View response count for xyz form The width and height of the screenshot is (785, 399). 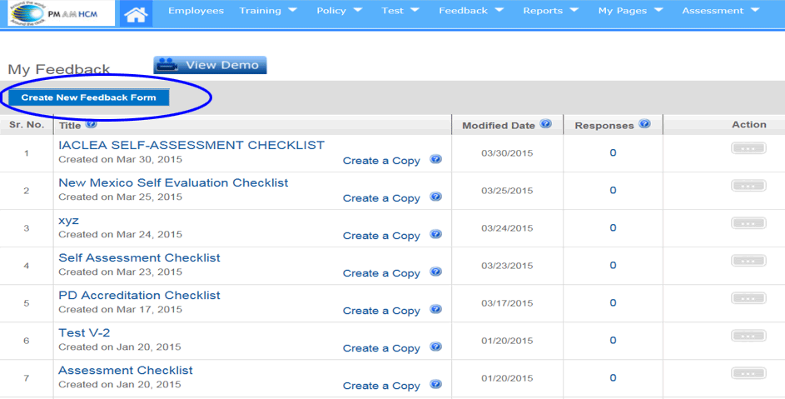click(613, 227)
